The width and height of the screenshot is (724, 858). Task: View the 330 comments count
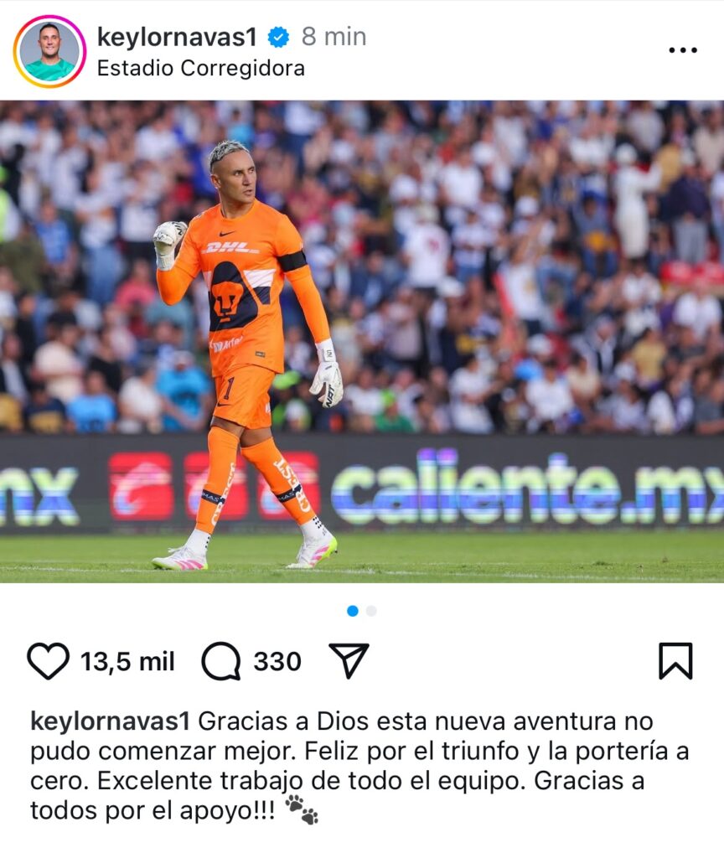[x=277, y=662]
